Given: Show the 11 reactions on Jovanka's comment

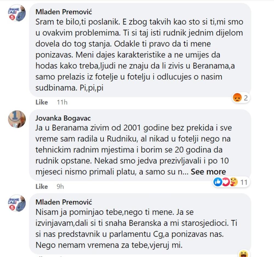Looking at the screenshot, I should point(244,182).
